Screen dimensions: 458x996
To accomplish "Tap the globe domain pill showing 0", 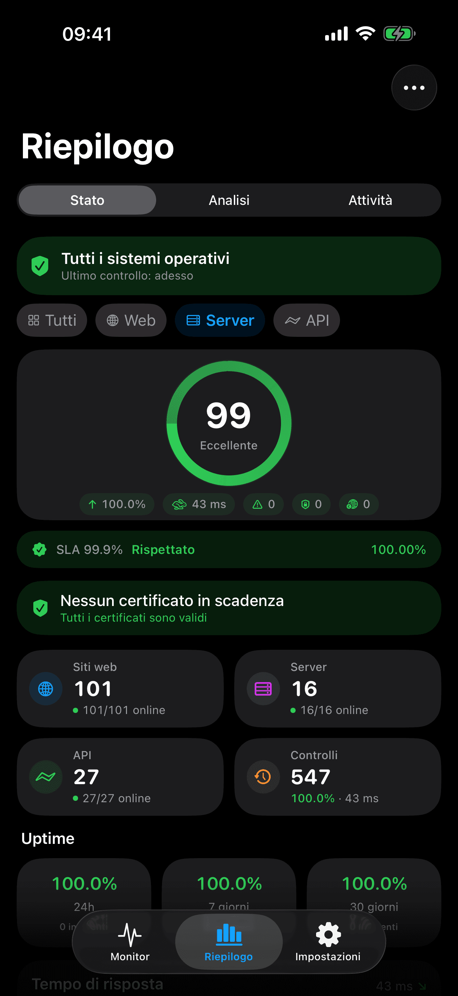I will tap(359, 504).
